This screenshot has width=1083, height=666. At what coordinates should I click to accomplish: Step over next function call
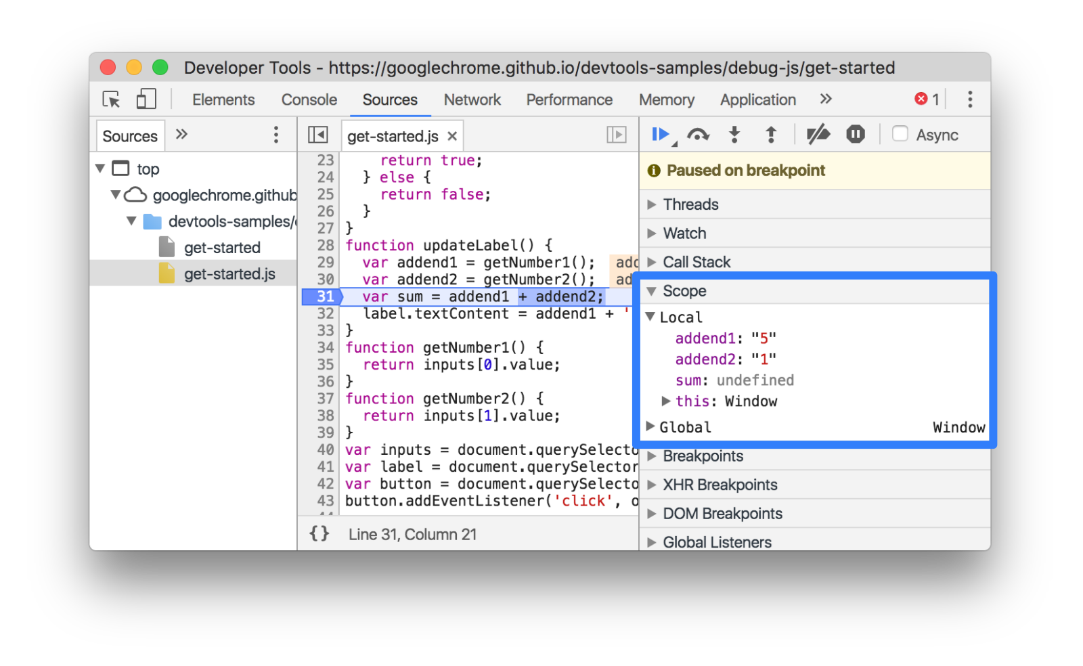click(698, 135)
